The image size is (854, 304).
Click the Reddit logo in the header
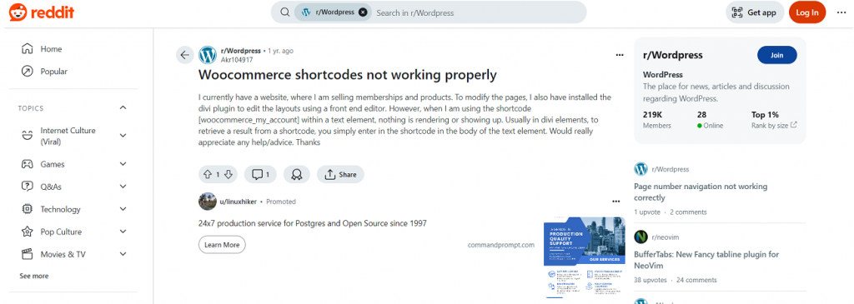click(x=42, y=12)
